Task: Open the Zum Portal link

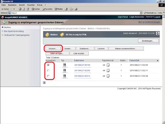Action: pos(123,17)
